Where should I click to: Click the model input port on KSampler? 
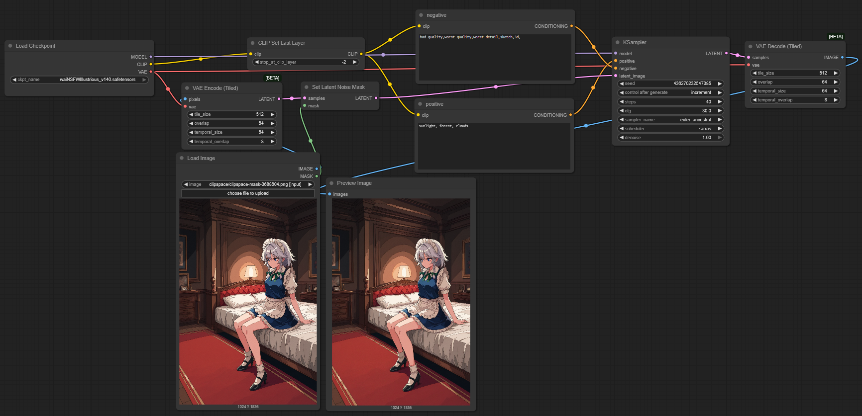point(616,53)
